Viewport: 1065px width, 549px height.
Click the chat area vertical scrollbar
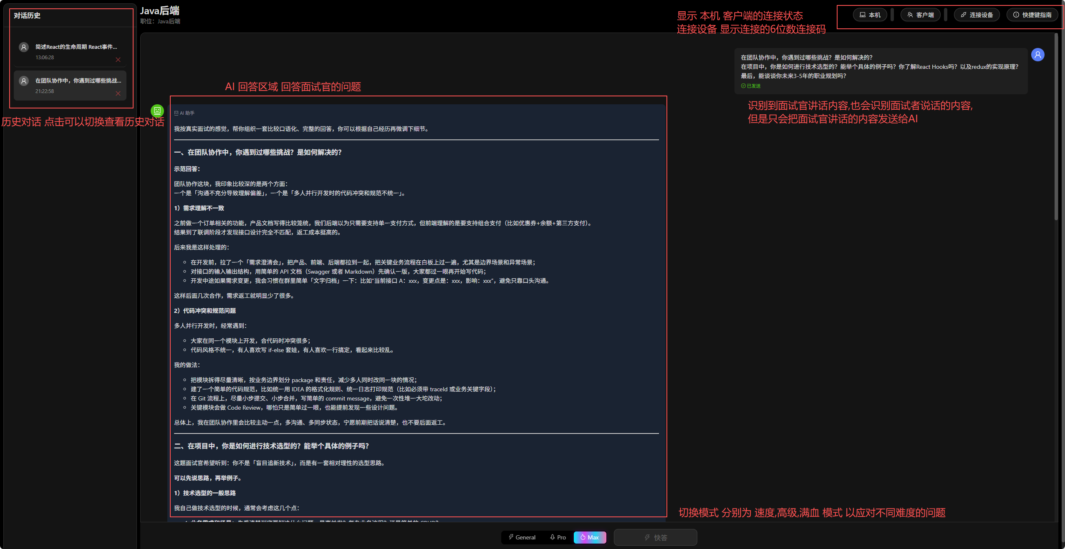pos(1056,125)
